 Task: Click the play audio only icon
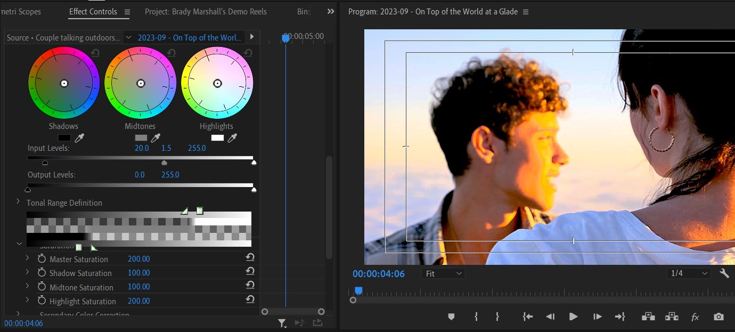[x=299, y=322]
